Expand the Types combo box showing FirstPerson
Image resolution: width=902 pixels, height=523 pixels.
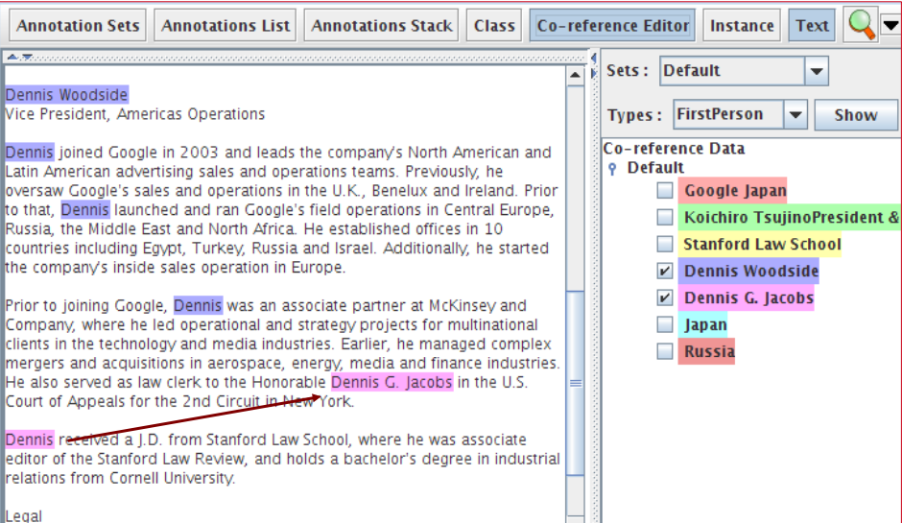tap(795, 115)
